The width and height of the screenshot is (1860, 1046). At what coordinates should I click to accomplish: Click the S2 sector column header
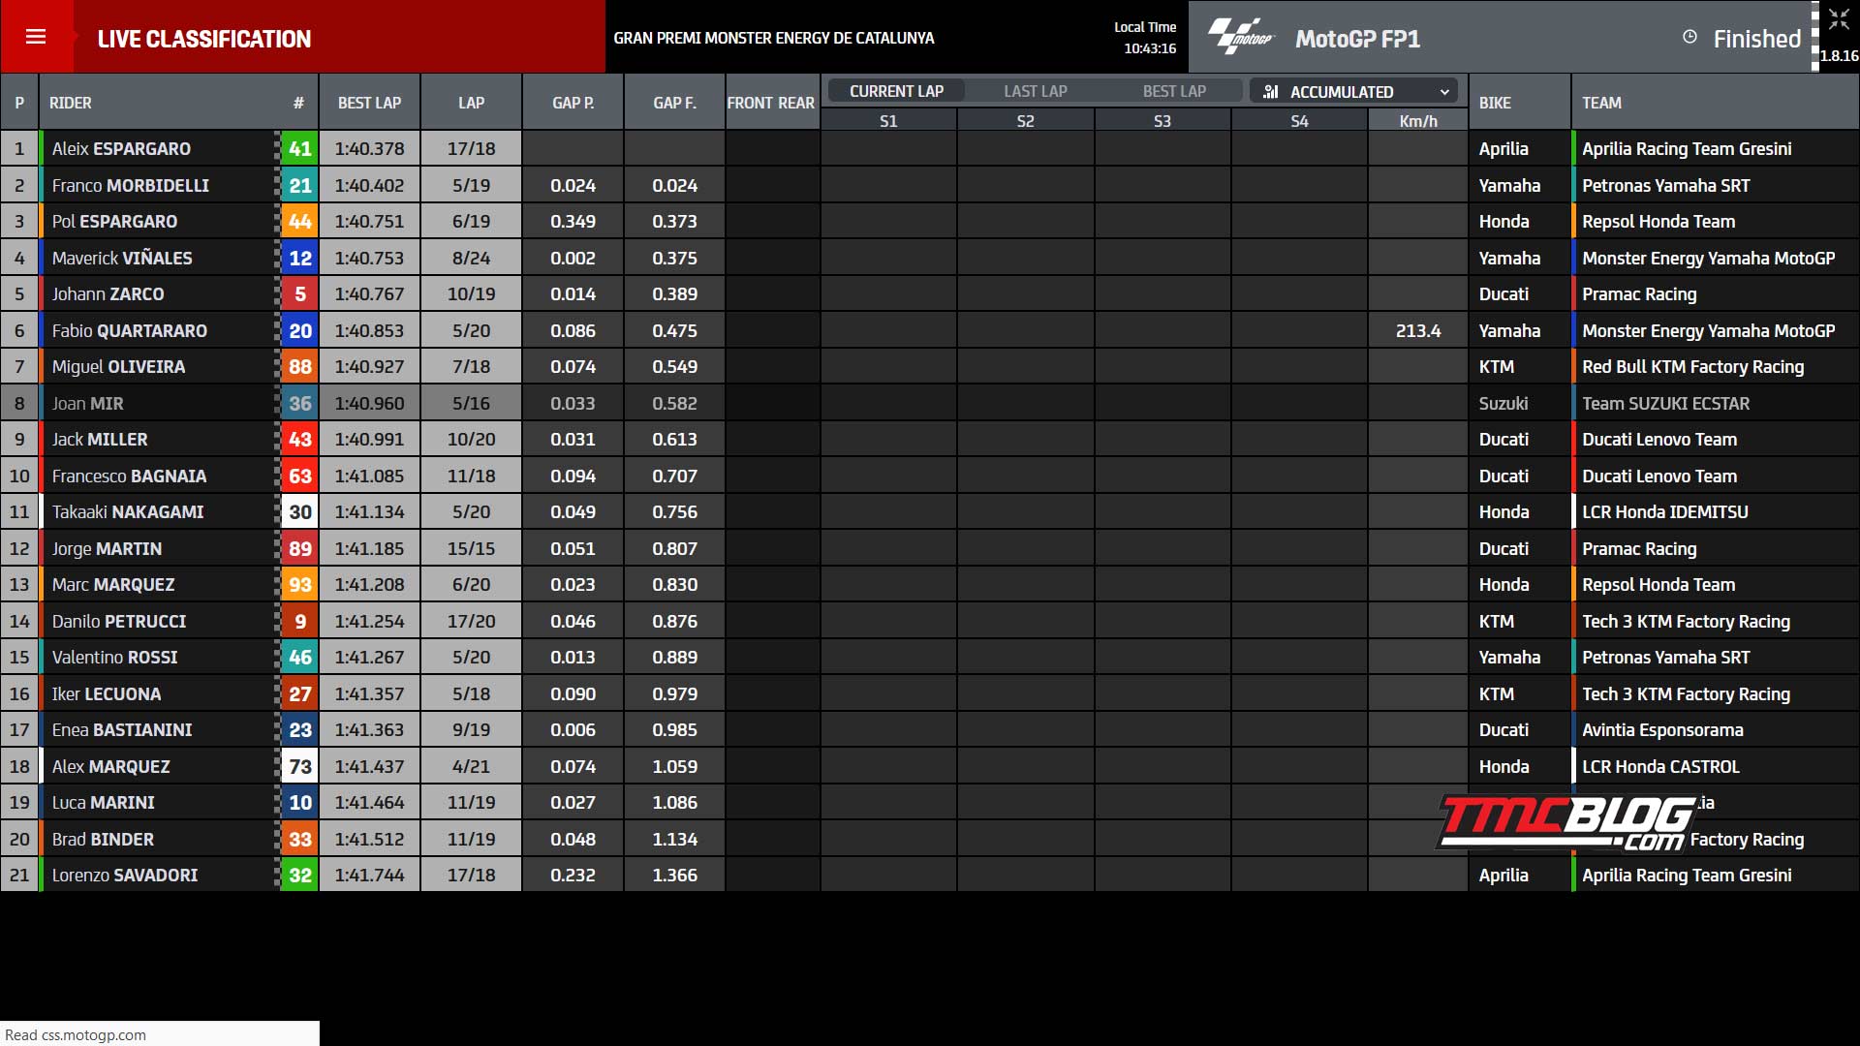coord(1025,121)
